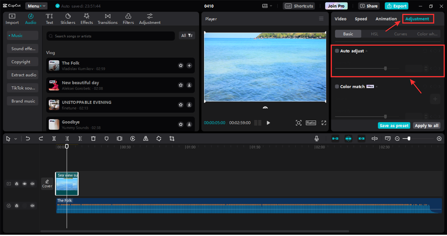Select the HSL sub-tab

click(x=374, y=34)
